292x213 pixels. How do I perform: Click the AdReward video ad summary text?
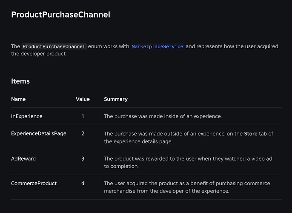188,162
